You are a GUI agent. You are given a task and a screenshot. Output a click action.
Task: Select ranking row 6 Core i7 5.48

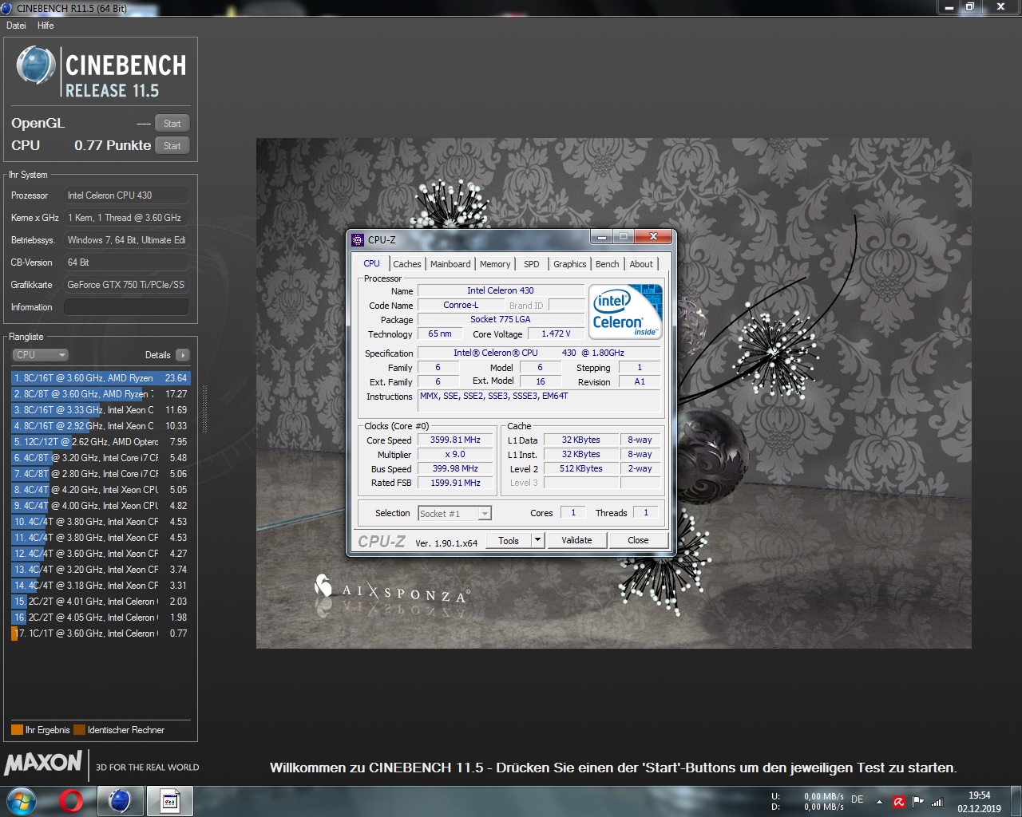click(x=101, y=458)
